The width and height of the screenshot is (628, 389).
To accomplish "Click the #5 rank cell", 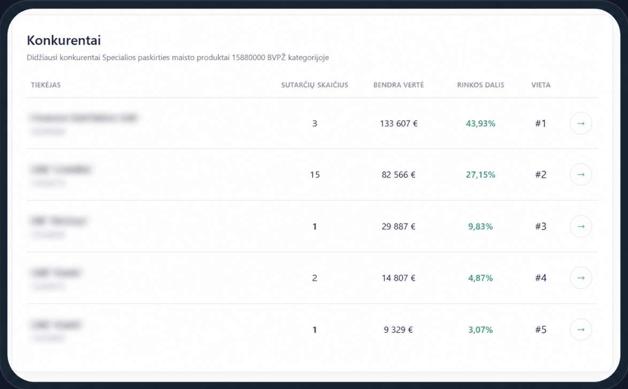I will (x=541, y=330).
